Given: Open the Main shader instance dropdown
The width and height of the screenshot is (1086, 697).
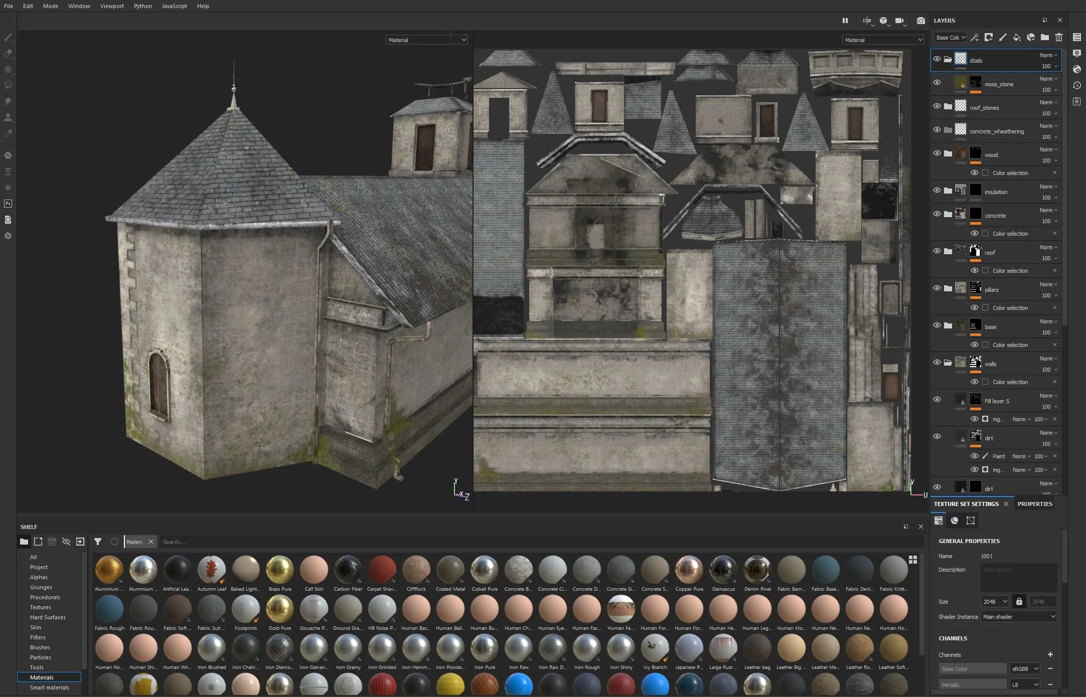Looking at the screenshot, I should coord(1019,616).
